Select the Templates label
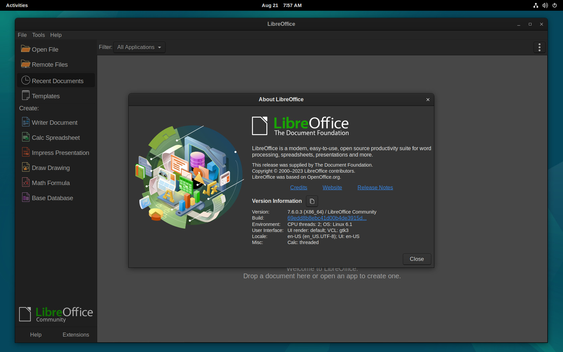Screen dimensions: 563x352 [46, 96]
